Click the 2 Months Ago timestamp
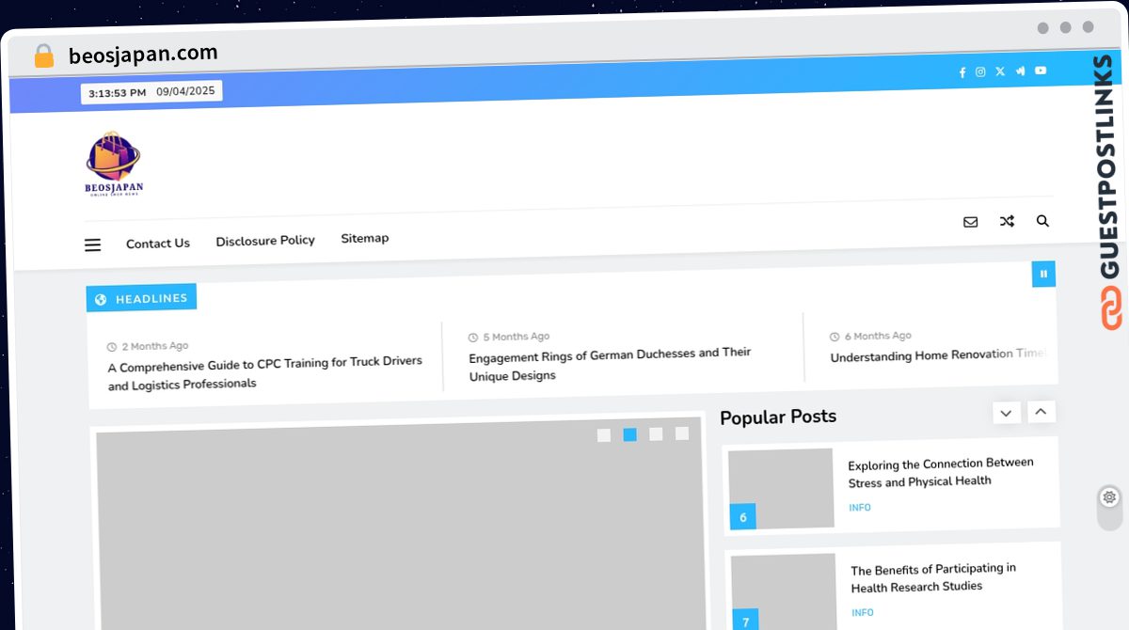 pos(155,346)
